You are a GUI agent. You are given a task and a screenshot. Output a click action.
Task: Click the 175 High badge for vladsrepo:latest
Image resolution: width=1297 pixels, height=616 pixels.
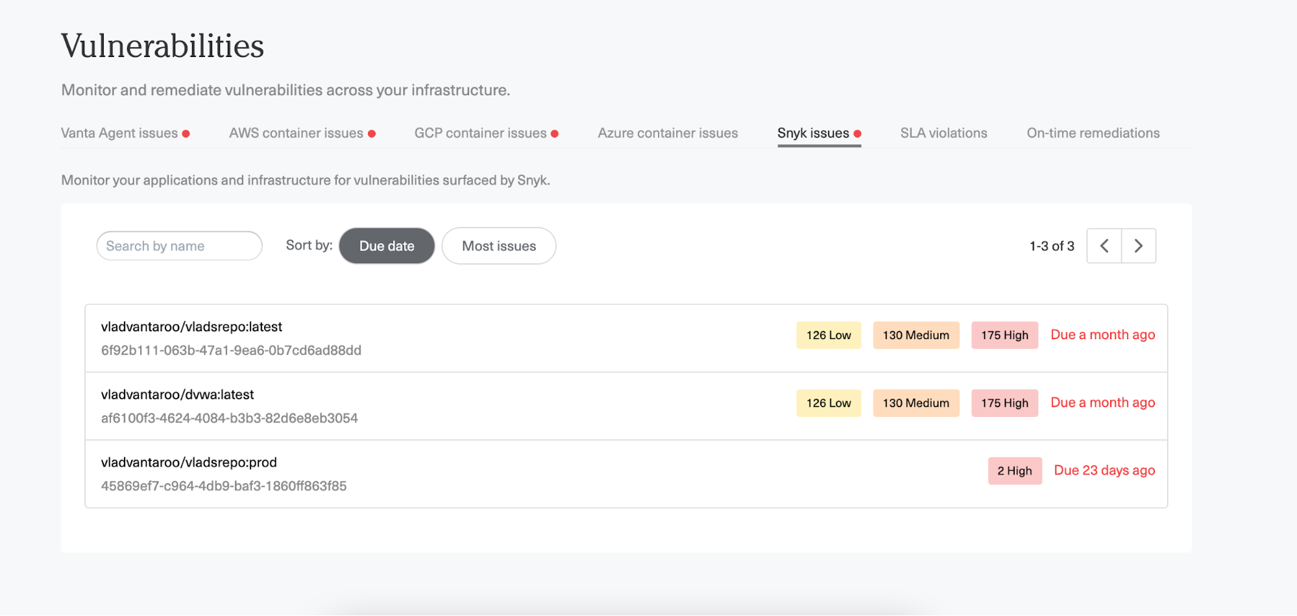pyautogui.click(x=1004, y=335)
